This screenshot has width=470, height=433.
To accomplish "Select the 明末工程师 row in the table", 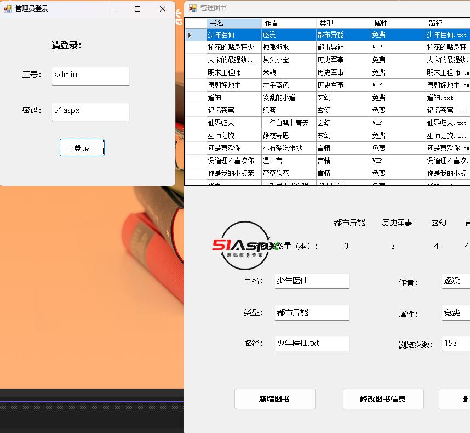I will (233, 72).
